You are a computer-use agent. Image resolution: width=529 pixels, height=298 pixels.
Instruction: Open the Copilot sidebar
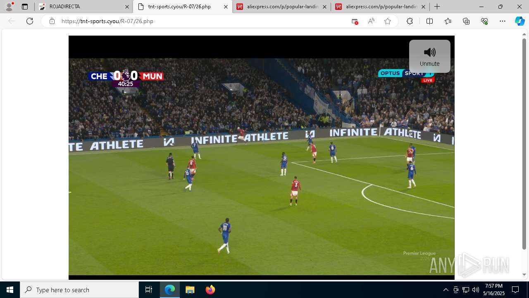pos(519,21)
